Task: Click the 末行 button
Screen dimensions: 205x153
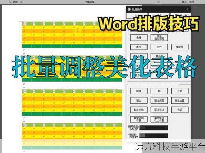Action: (x=159, y=47)
